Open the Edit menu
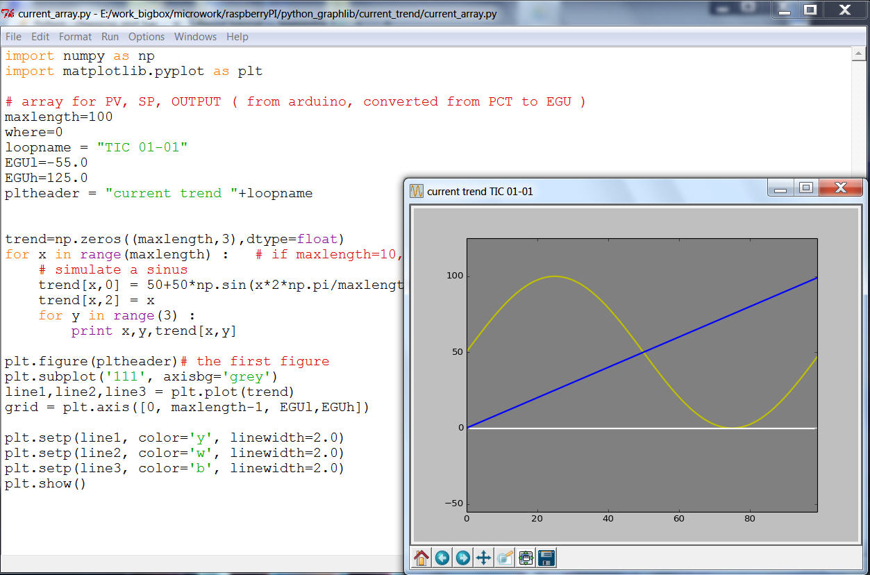 pos(40,37)
